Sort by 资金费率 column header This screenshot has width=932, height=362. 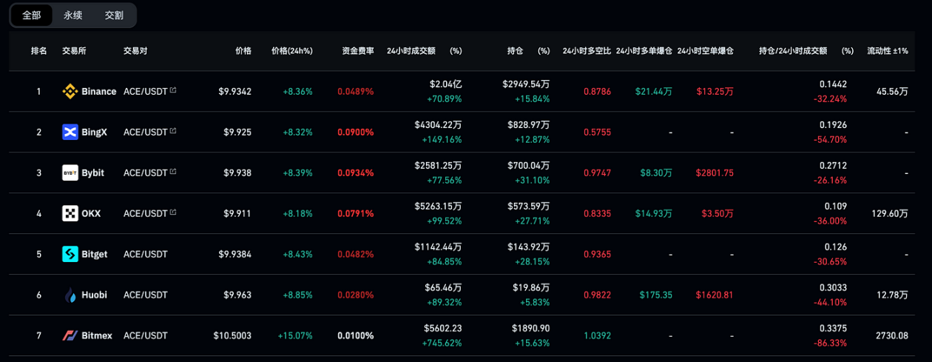[357, 51]
